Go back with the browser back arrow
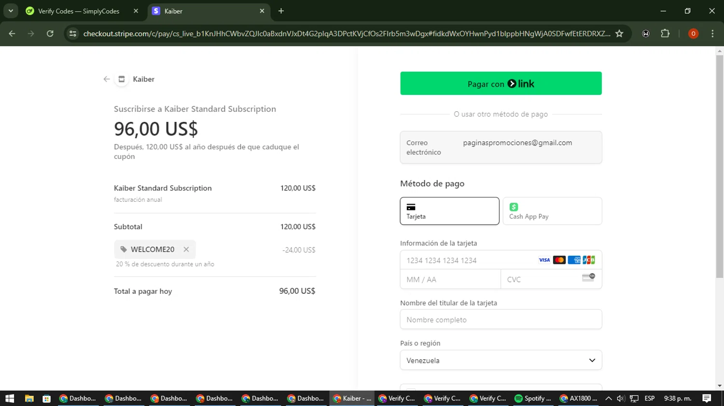This screenshot has height=406, width=724. coord(12,34)
